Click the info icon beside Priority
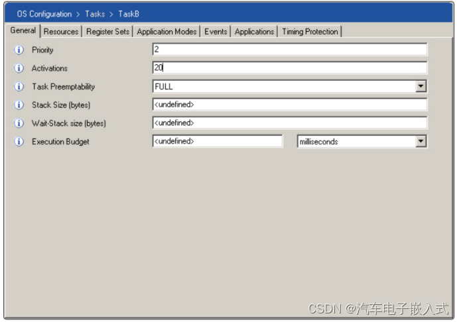The width and height of the screenshot is (459, 322). (19, 50)
